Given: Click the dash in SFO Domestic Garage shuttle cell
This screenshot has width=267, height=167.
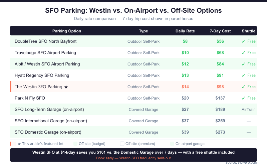Looking at the screenshot, I should coord(249,132).
